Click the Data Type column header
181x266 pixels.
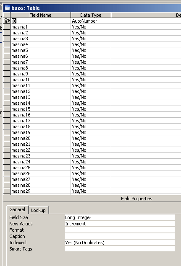pos(91,15)
